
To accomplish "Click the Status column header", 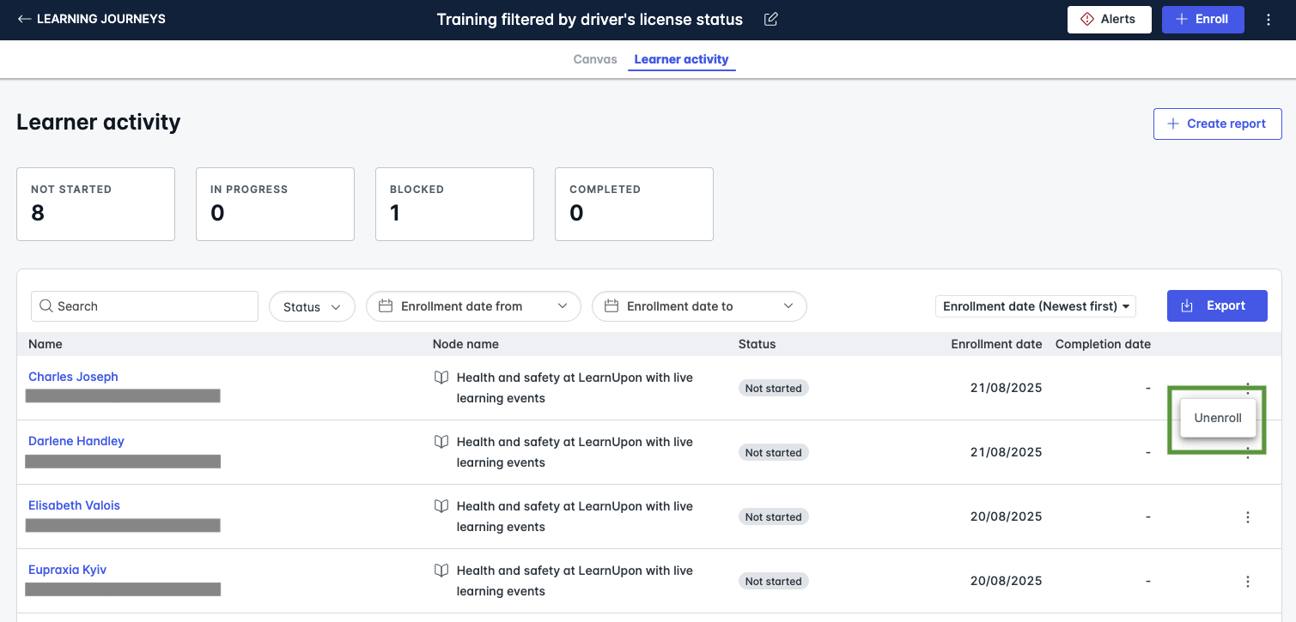I will coord(757,344).
